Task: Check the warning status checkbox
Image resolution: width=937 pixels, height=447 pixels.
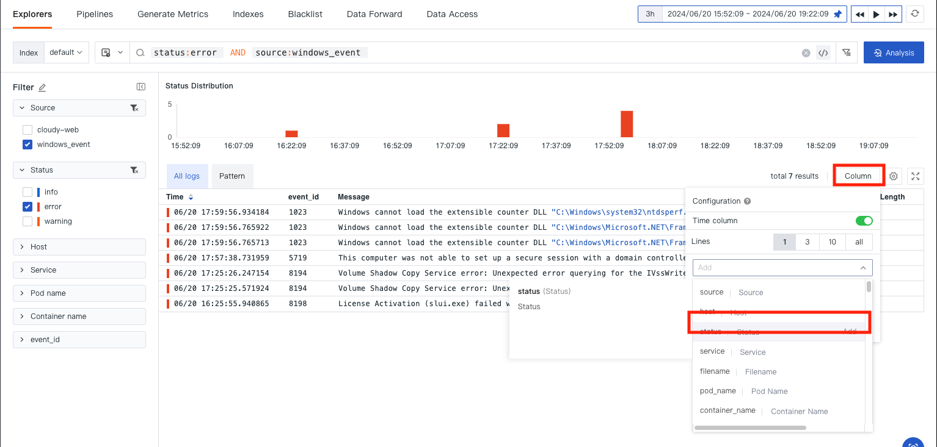Action: pos(27,221)
